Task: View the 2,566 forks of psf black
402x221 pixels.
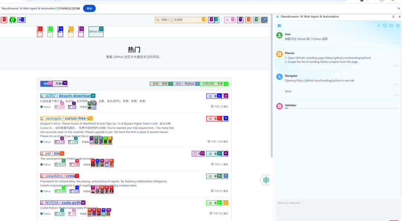Action: pyautogui.click(x=74, y=165)
